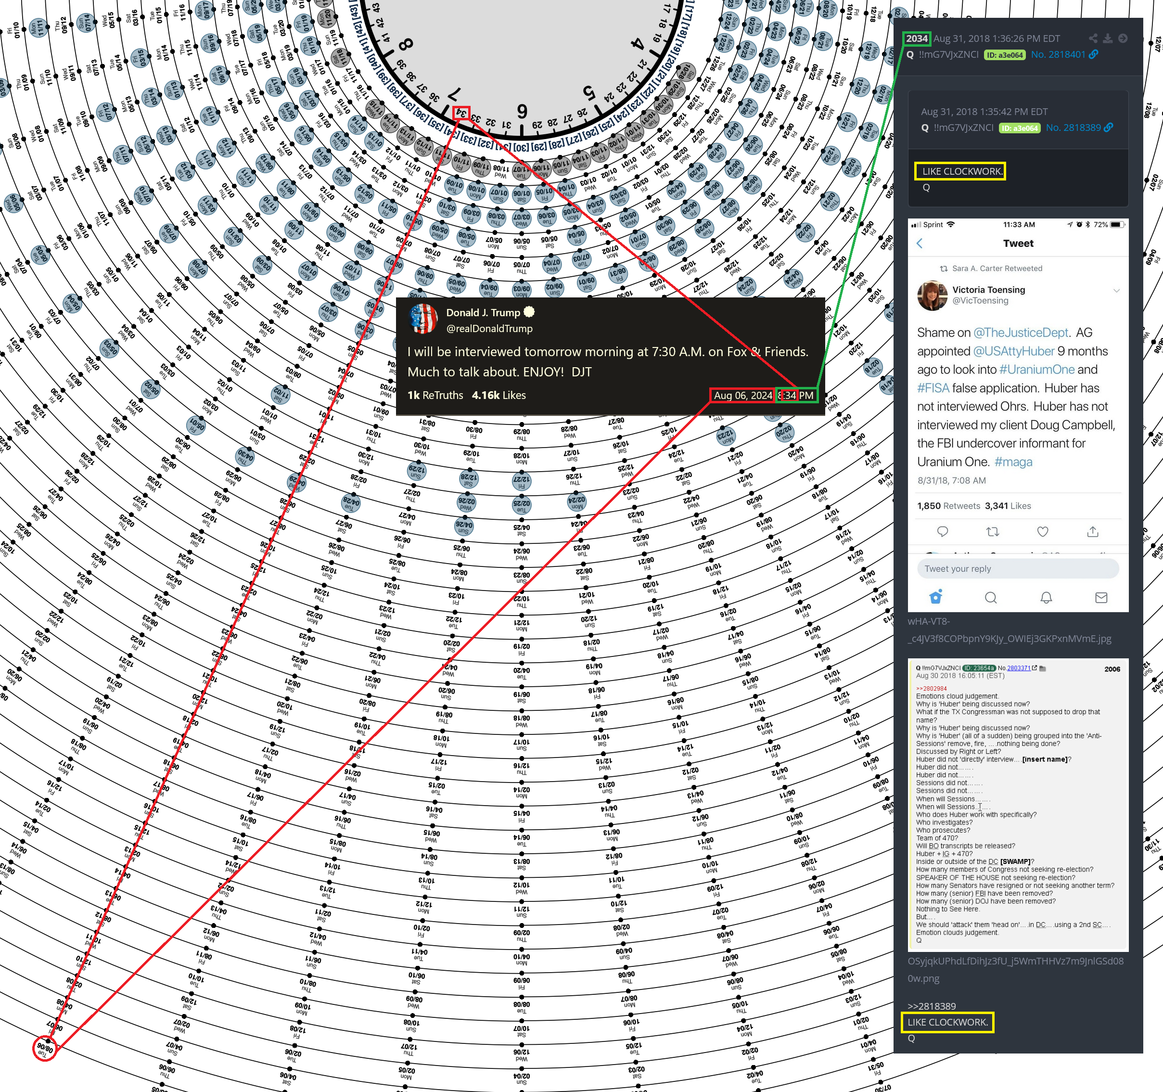This screenshot has width=1163, height=1092.
Task: Click the large clock-face number 4
Action: coord(638,44)
